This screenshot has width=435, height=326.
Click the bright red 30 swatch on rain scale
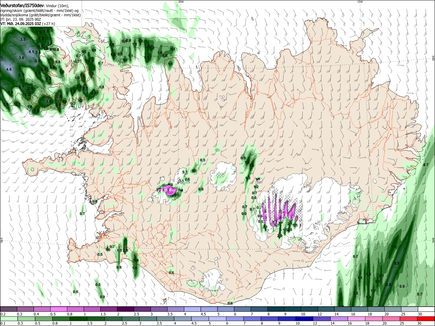click(x=426, y=319)
